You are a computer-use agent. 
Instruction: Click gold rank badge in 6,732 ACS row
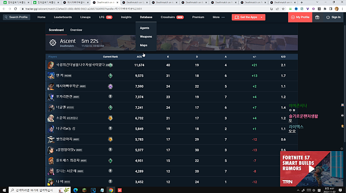pos(110,118)
